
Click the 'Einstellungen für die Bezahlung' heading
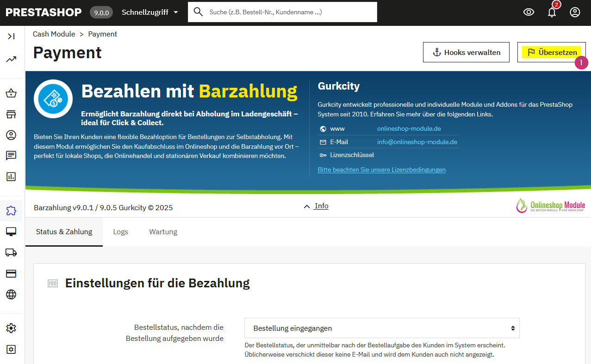click(157, 283)
